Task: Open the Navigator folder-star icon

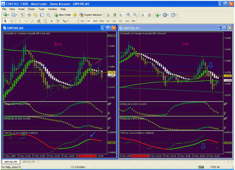Action: click(35, 15)
